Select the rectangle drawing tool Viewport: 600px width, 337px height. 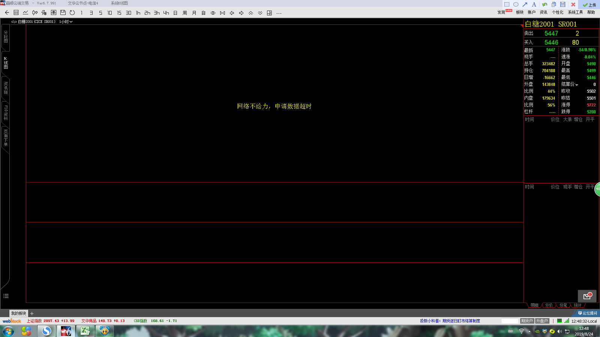point(507,4)
